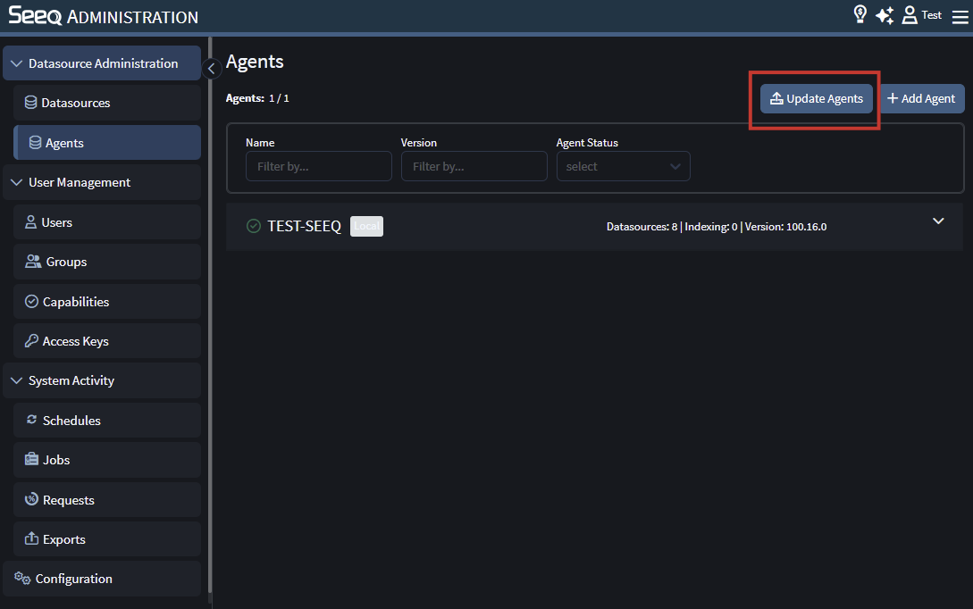Screen dimensions: 973x609
Task: Collapse the Datasource Administration section
Action: click(x=17, y=63)
